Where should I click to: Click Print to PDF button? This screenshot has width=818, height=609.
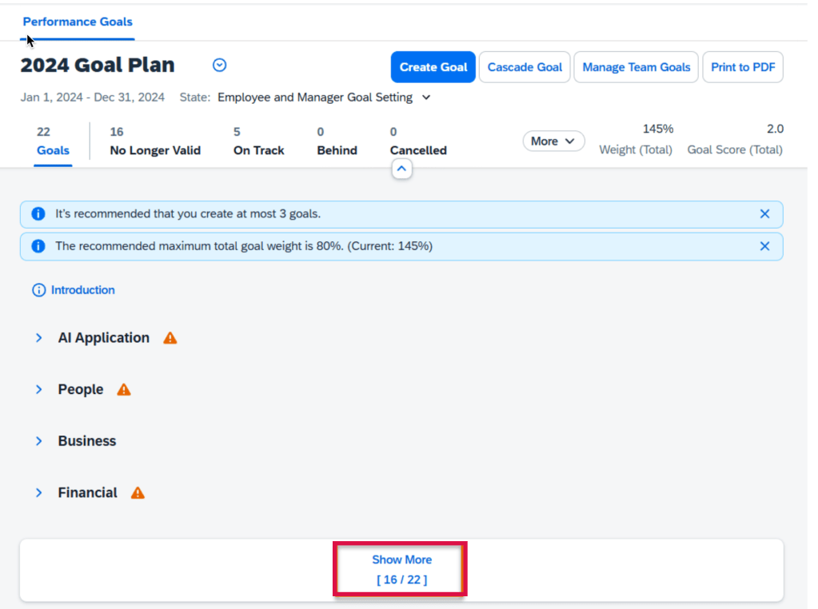pyautogui.click(x=743, y=67)
